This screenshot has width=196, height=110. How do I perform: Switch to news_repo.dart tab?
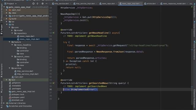click(107, 4)
